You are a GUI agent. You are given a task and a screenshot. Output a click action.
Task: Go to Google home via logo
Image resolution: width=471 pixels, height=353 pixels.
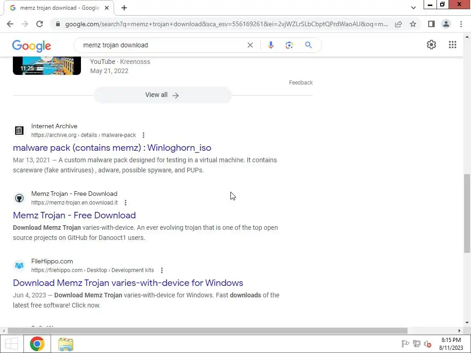pyautogui.click(x=32, y=46)
